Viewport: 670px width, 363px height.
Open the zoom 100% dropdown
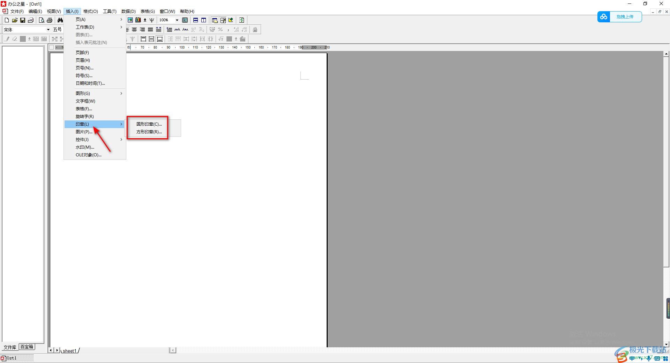pyautogui.click(x=177, y=20)
